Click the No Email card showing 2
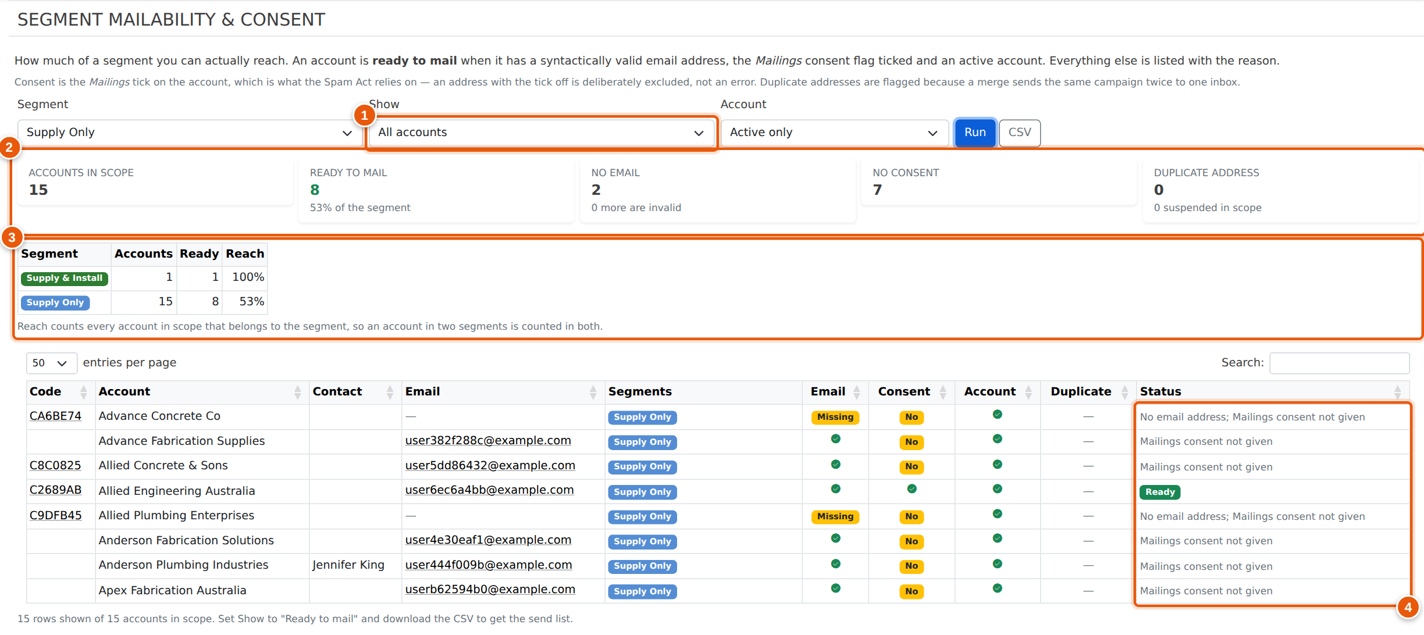The width and height of the screenshot is (1424, 635). click(x=718, y=191)
